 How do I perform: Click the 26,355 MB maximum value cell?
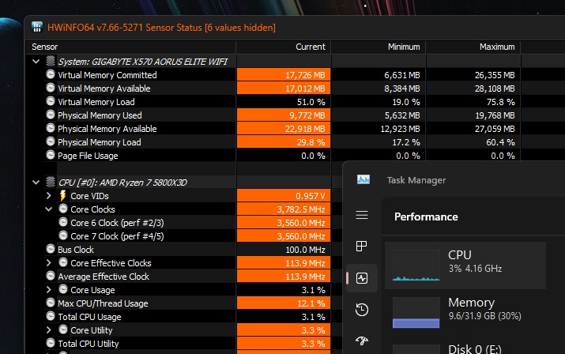click(473, 75)
